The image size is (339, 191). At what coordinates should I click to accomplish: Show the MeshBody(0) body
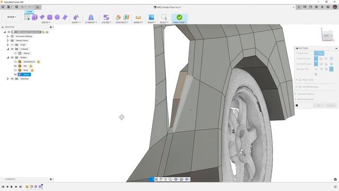point(15,62)
